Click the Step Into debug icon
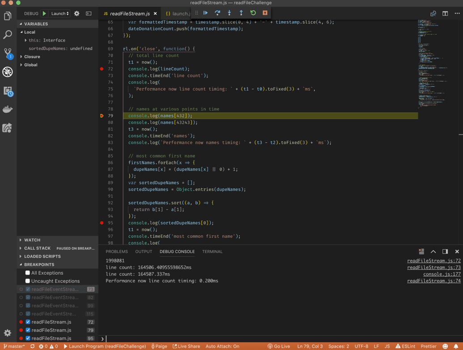The height and width of the screenshot is (350, 463). coord(229,13)
